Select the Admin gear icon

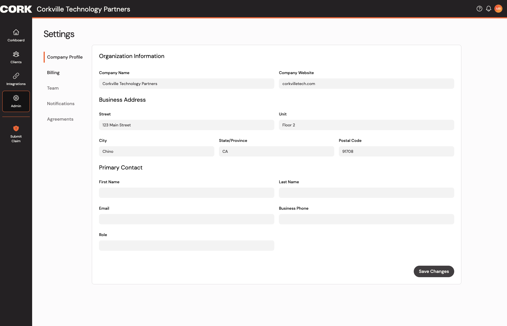click(x=16, y=98)
